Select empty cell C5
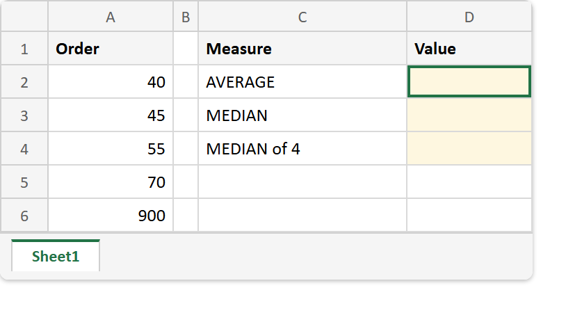Image resolution: width=566 pixels, height=313 pixels. (x=302, y=182)
